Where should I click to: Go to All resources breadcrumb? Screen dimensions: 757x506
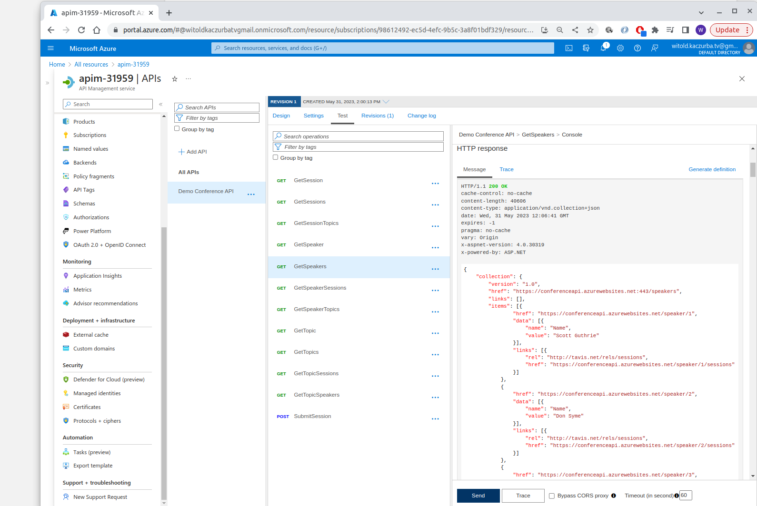[x=91, y=64]
